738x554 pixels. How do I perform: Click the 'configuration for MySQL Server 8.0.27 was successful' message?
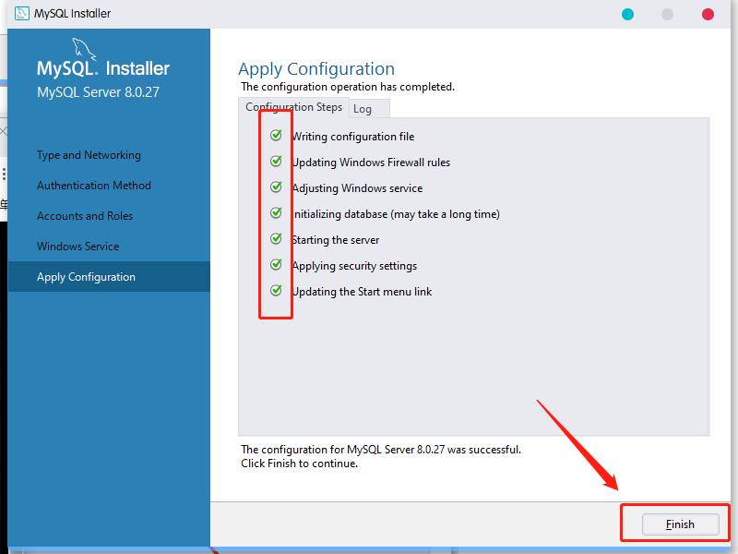coord(381,450)
